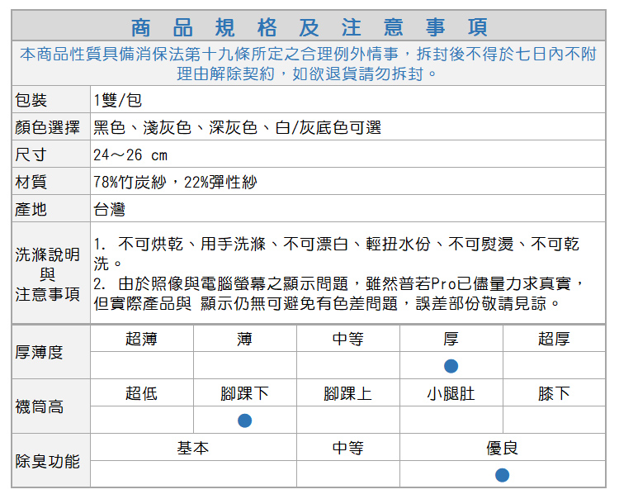Click the 洗滌說明與注意事項 label cell

tap(47, 273)
